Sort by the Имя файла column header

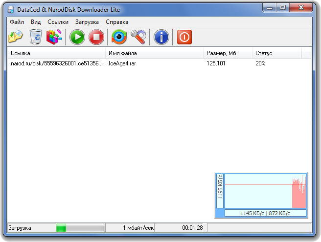pyautogui.click(x=154, y=53)
